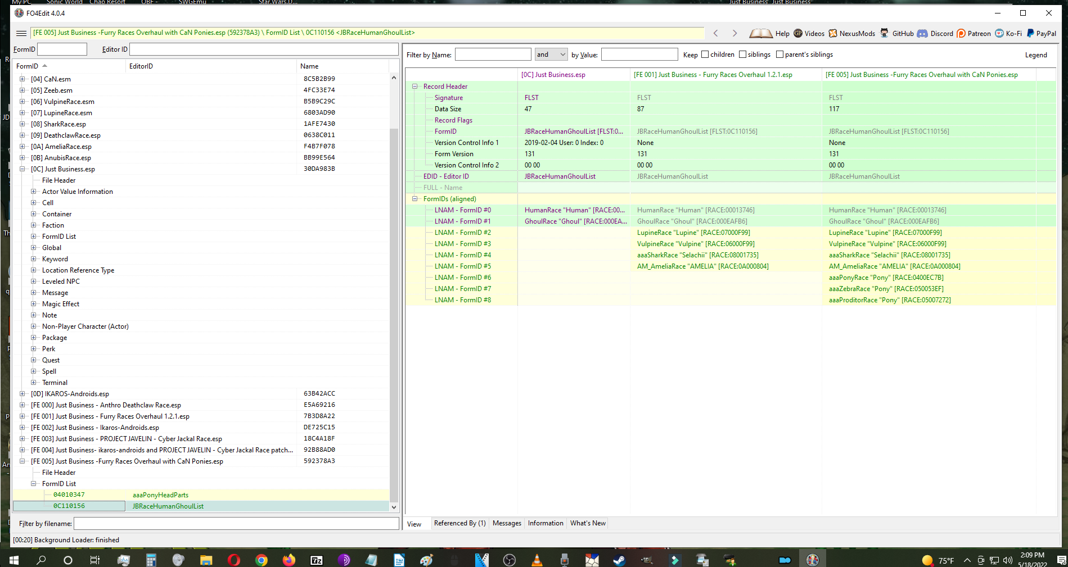
Task: Sort tree by EditorID column header
Action: click(x=211, y=66)
